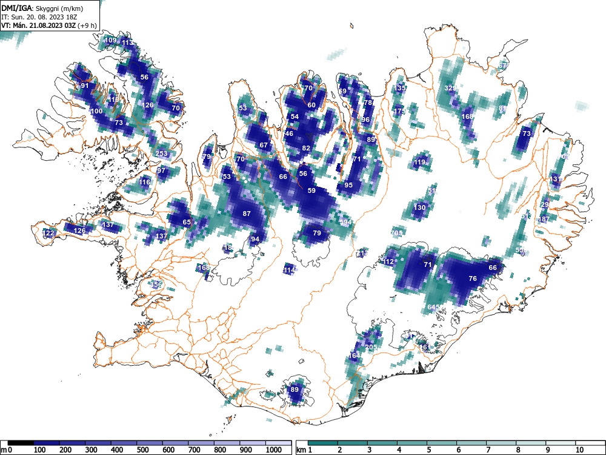606x455 pixels.
Task: Select the map value 94
Action: pos(255,239)
